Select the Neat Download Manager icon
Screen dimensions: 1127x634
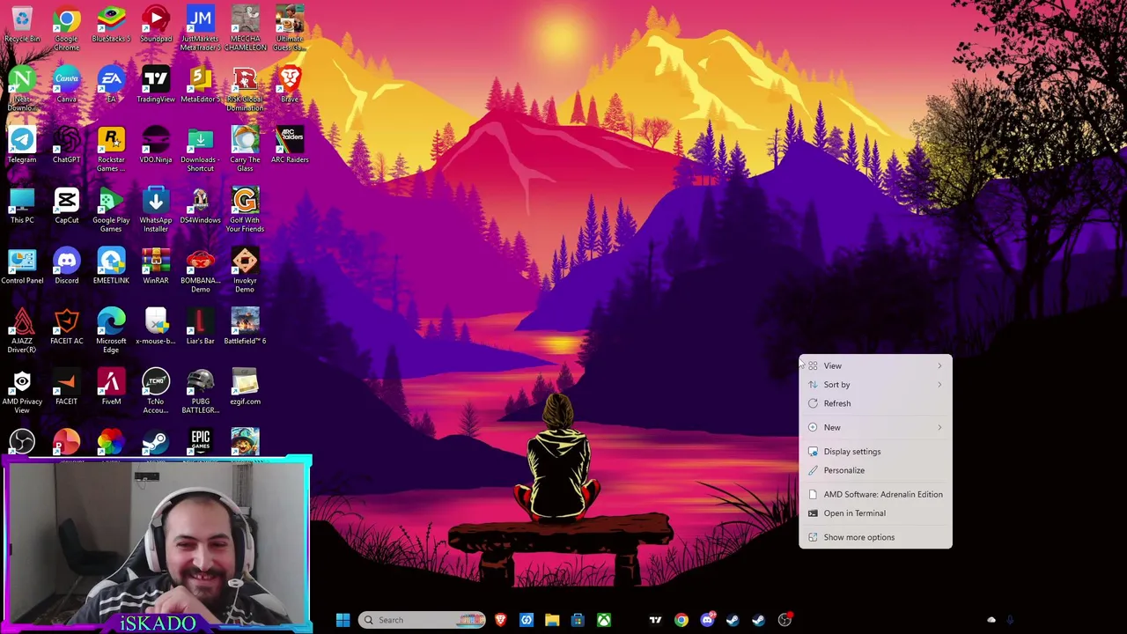click(22, 88)
